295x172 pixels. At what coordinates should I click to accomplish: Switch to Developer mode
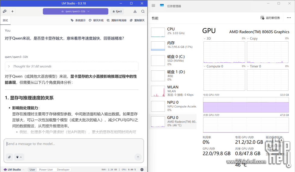click(63, 170)
